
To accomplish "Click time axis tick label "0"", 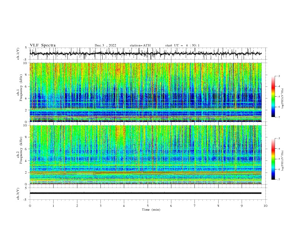I will tap(30, 206).
